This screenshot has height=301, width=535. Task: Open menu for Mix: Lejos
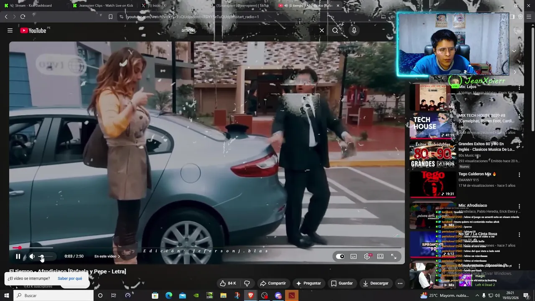tap(519, 88)
